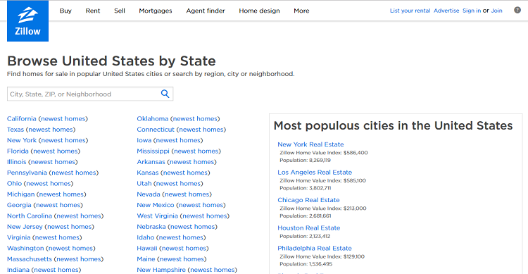Viewport: 528px width, 274px height.
Task: Open the help question mark icon
Action: coord(517,10)
